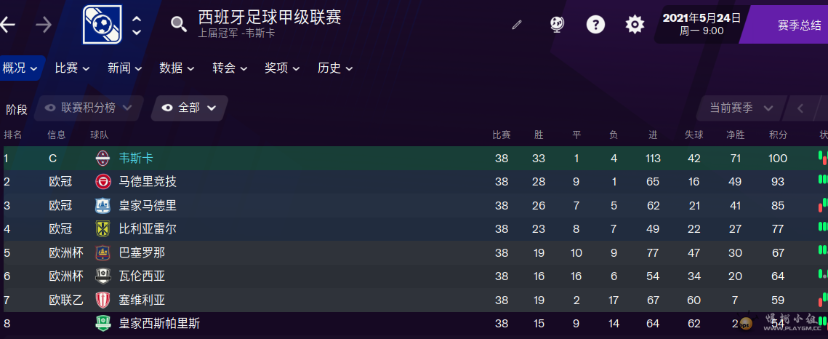Image resolution: width=828 pixels, height=339 pixels.
Task: Open the world globe icon
Action: pyautogui.click(x=557, y=24)
